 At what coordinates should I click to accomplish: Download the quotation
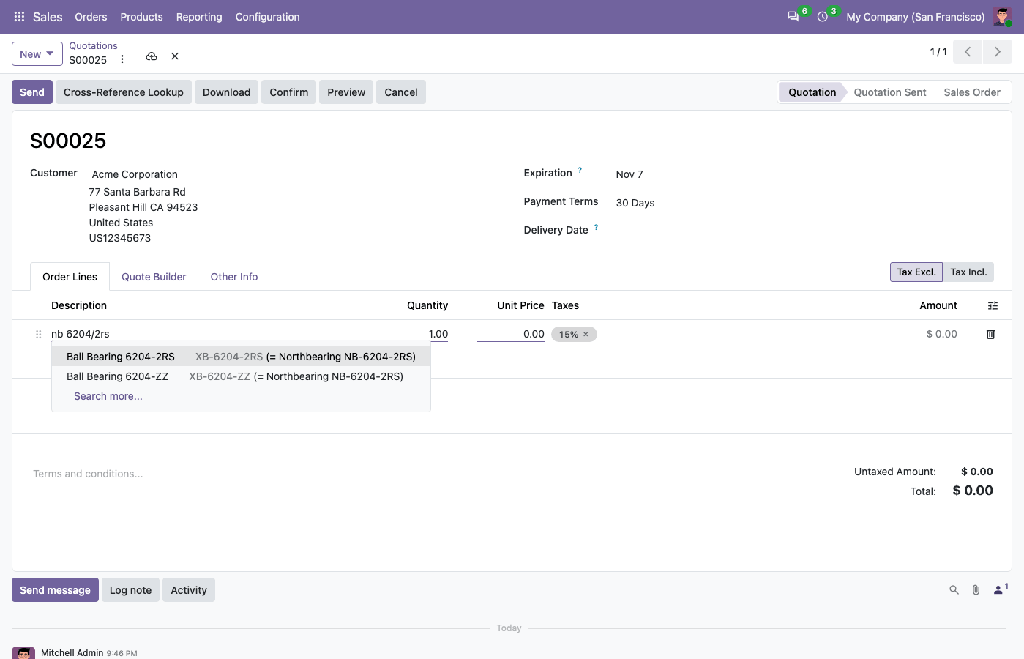click(x=226, y=92)
